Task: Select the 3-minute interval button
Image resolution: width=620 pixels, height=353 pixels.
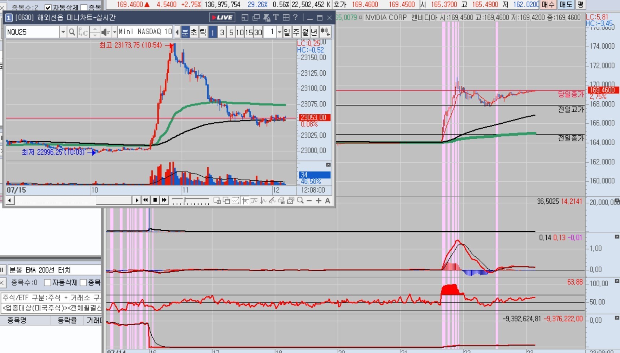Action: [x=222, y=32]
